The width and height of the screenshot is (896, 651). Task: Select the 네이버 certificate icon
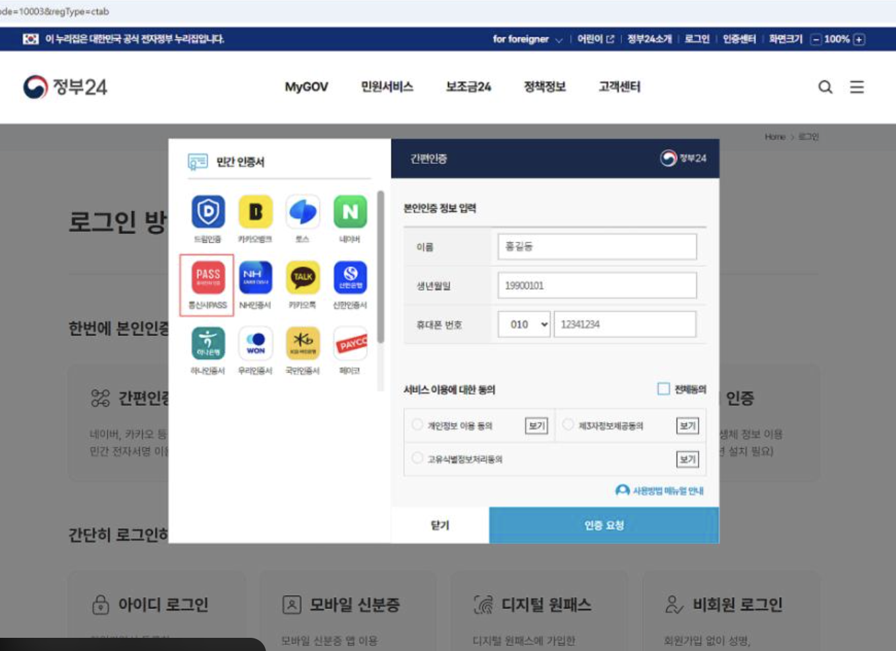click(350, 212)
